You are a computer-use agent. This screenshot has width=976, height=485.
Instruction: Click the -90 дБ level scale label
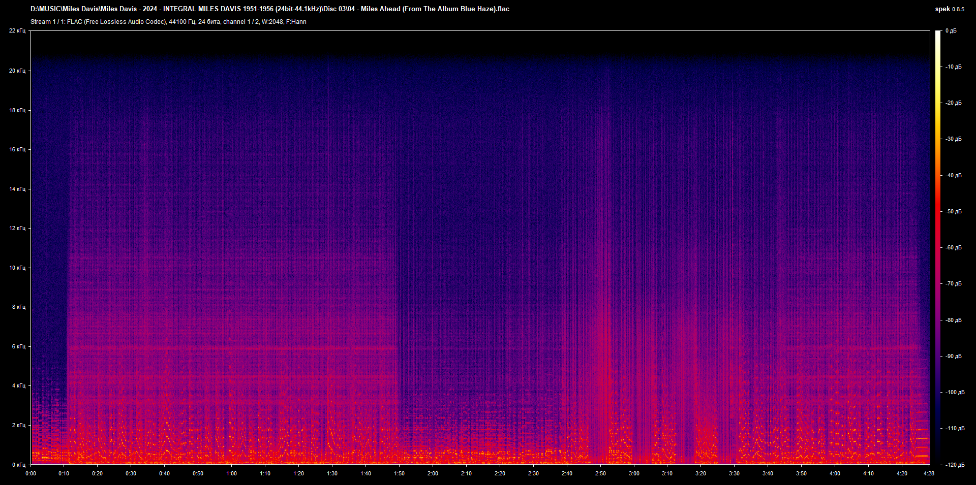[954, 357]
